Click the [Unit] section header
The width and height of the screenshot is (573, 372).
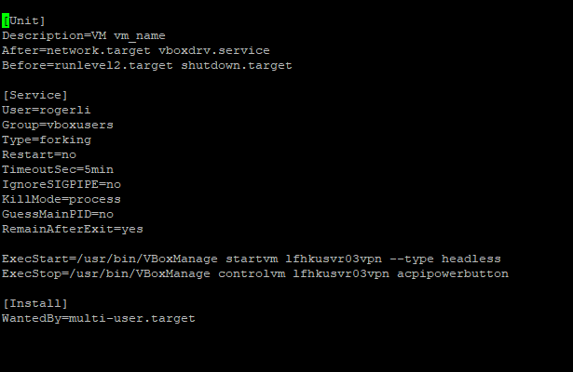coord(23,20)
